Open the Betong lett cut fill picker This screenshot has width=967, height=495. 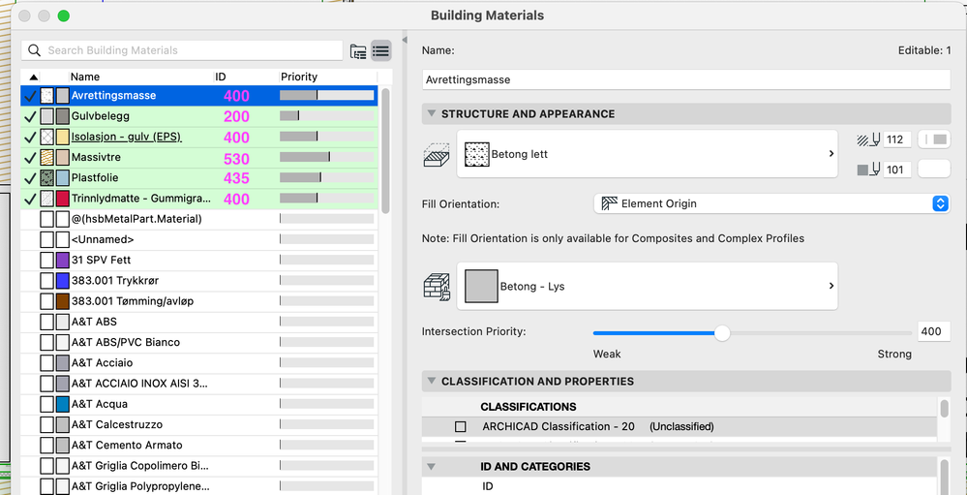[x=647, y=154]
